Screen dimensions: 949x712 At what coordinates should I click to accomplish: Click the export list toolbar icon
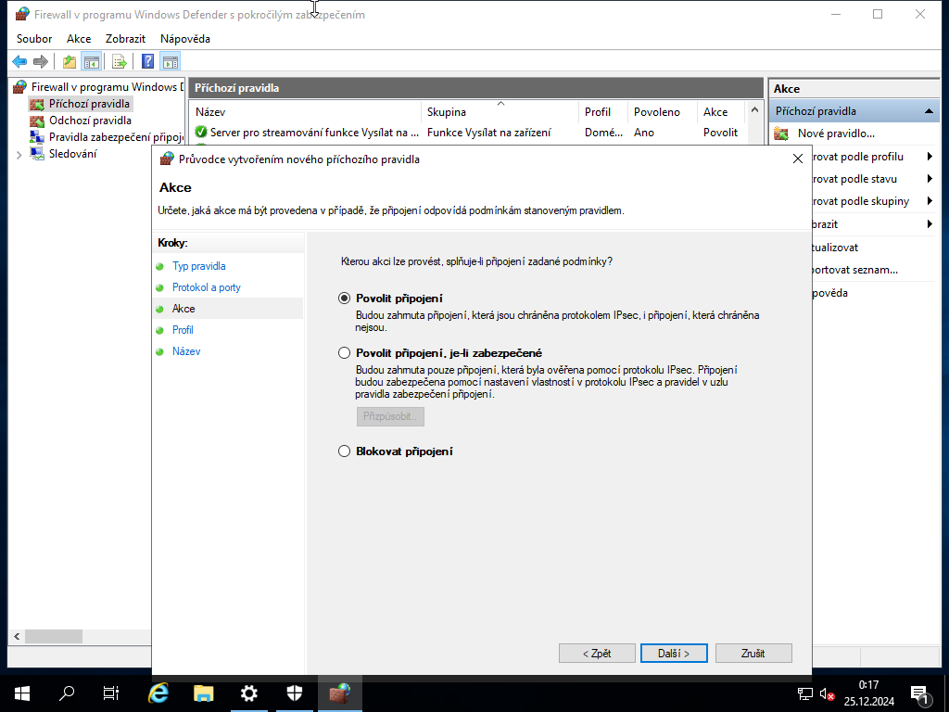click(x=120, y=61)
